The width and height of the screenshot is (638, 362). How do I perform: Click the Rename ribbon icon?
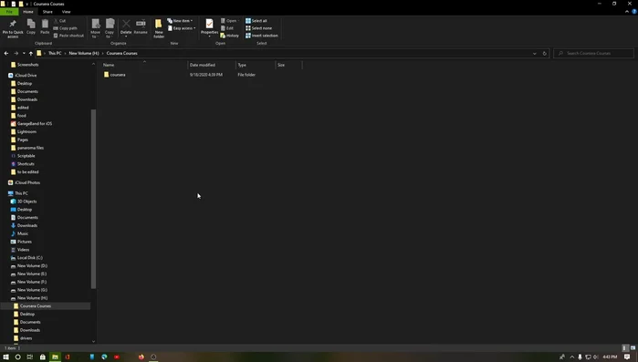click(x=141, y=26)
